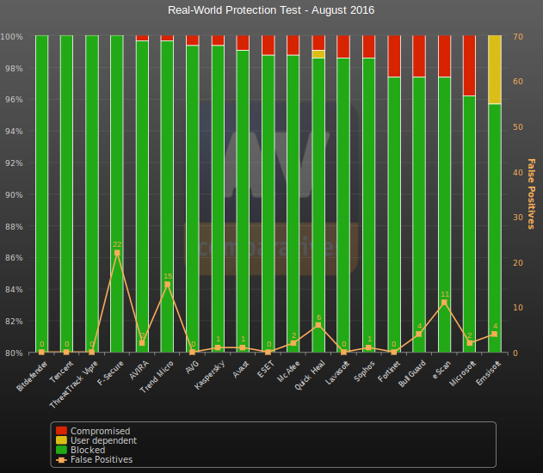Click the False Positives right axis title
The width and height of the screenshot is (543, 473).
[531, 193]
